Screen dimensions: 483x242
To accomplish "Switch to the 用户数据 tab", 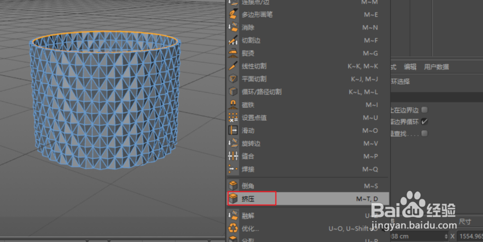I will click(436, 67).
